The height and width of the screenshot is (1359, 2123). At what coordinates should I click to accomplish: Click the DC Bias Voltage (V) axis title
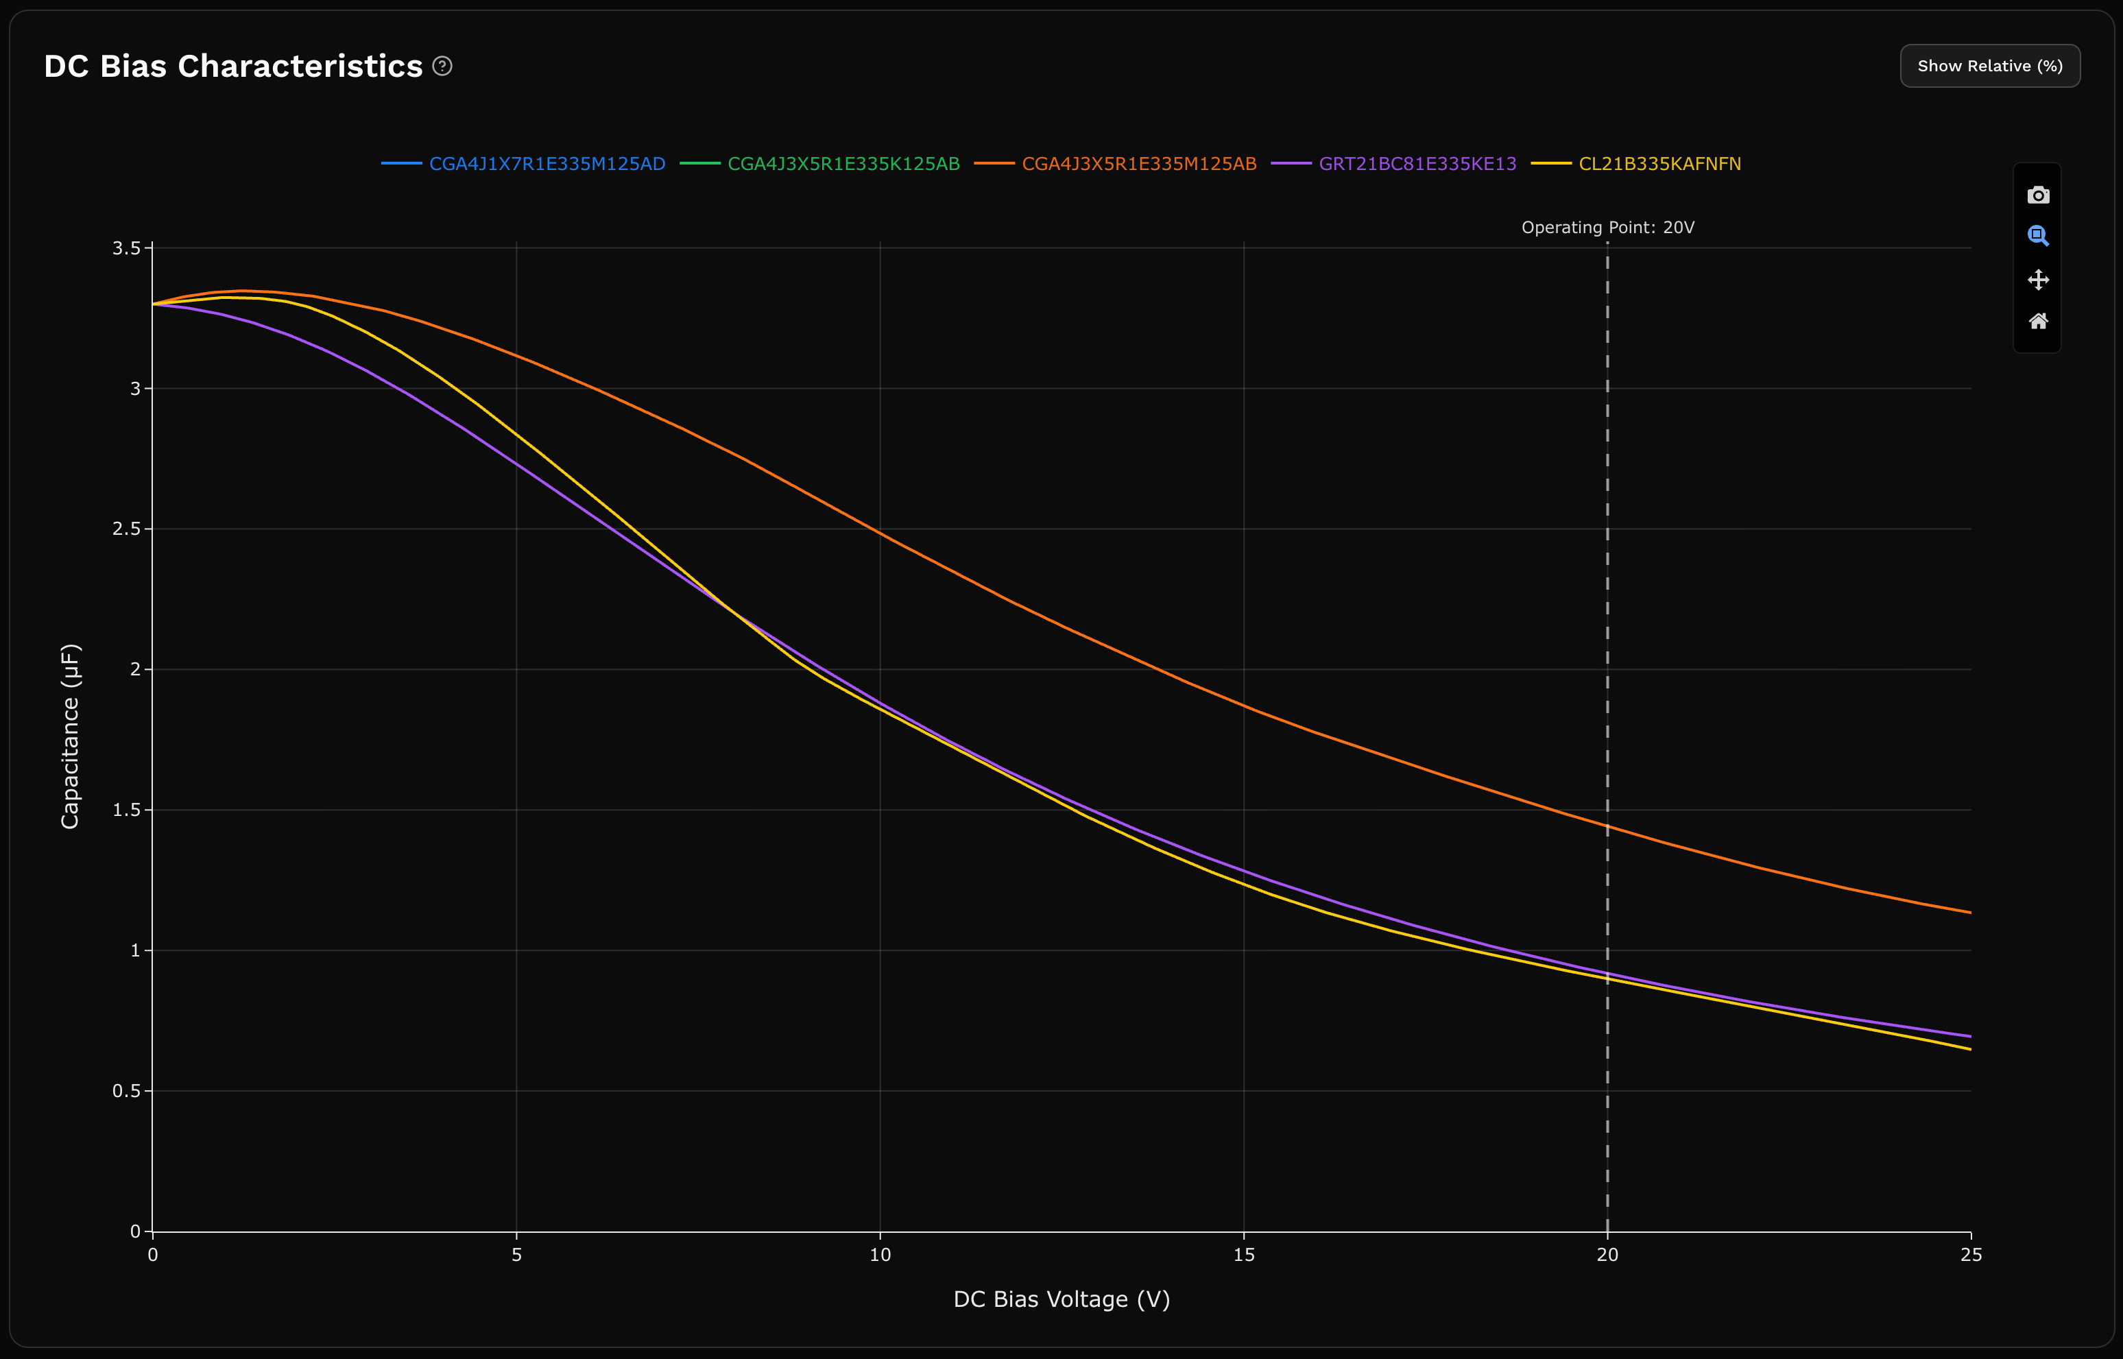click(1061, 1299)
